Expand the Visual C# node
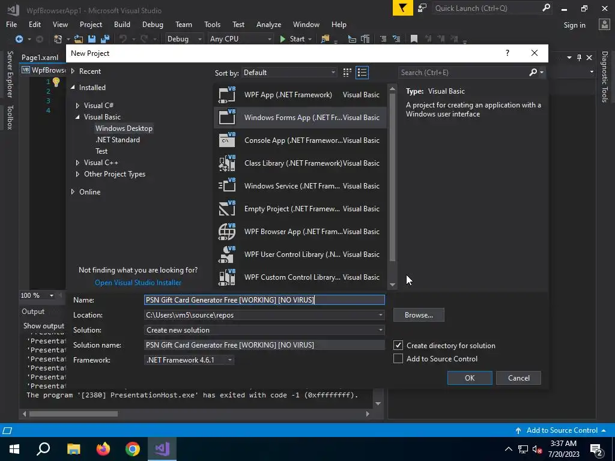Viewport: 615px width, 461px height. click(x=77, y=106)
